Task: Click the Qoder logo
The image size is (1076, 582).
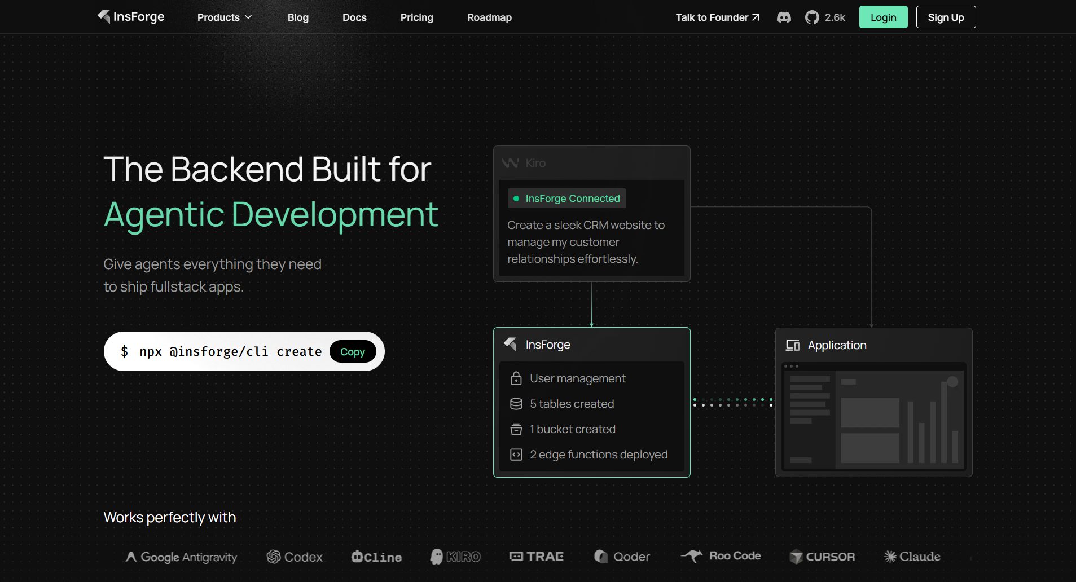Action: [x=622, y=557]
